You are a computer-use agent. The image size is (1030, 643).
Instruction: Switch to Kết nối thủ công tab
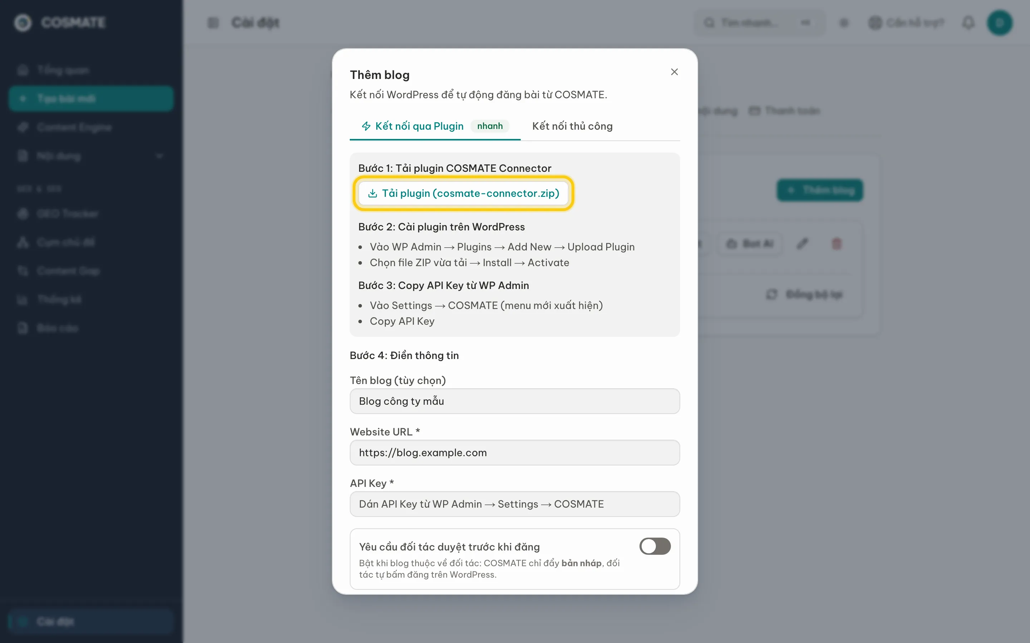pyautogui.click(x=572, y=126)
